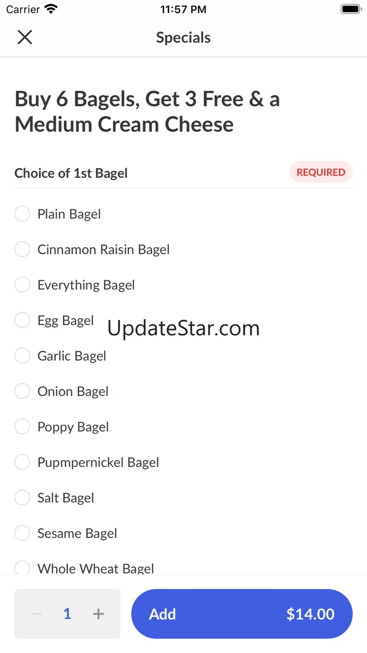Tap the REQUIRED badge
The image size is (367, 653).
(x=321, y=172)
